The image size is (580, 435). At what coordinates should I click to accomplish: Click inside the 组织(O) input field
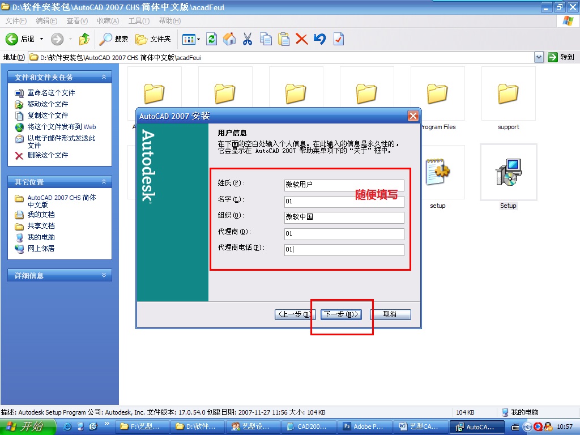(x=344, y=217)
